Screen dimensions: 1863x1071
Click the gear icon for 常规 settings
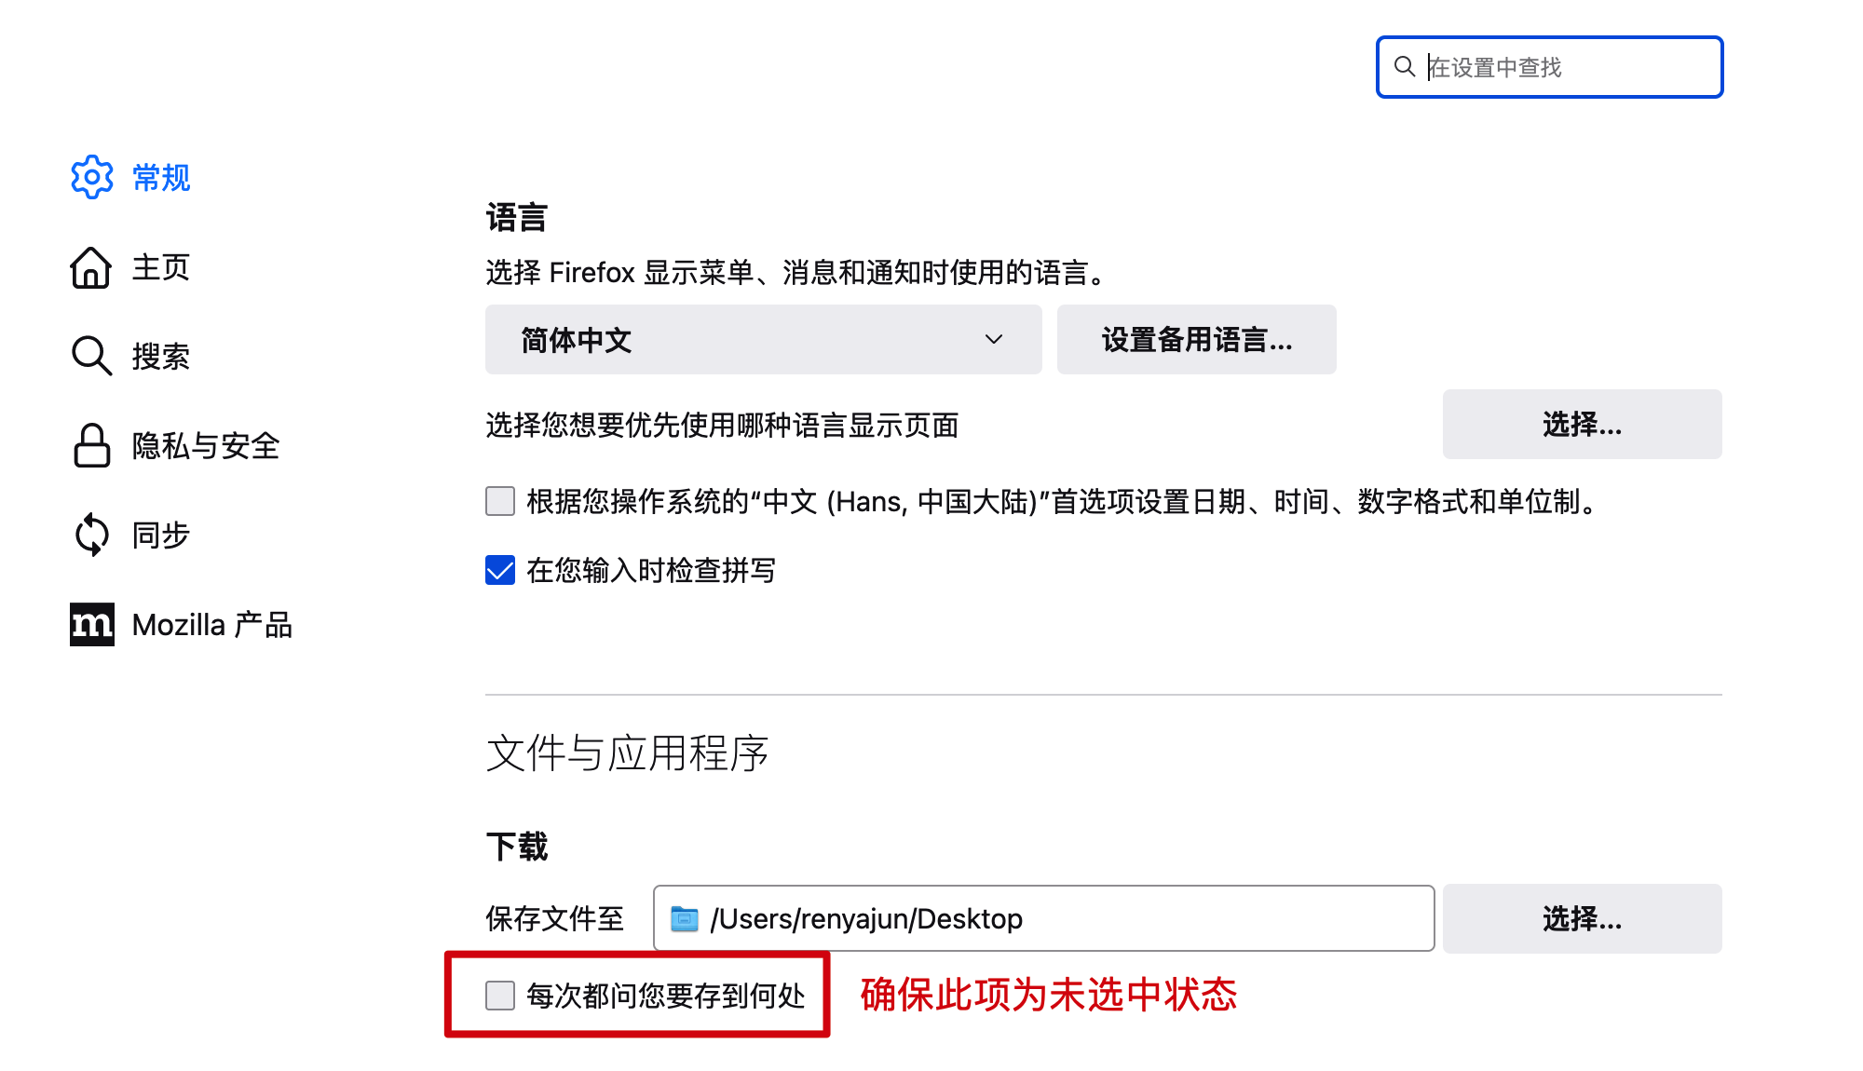click(91, 177)
